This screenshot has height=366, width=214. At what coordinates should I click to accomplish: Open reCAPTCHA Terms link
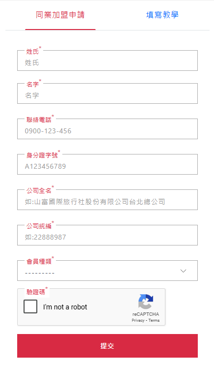154,320
